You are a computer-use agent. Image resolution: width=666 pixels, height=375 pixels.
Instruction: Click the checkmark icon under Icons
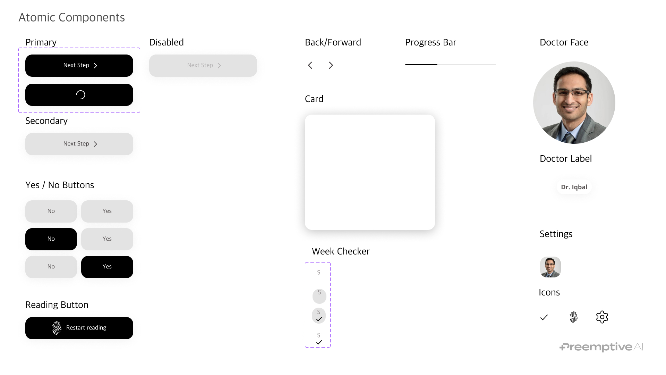pyautogui.click(x=544, y=317)
